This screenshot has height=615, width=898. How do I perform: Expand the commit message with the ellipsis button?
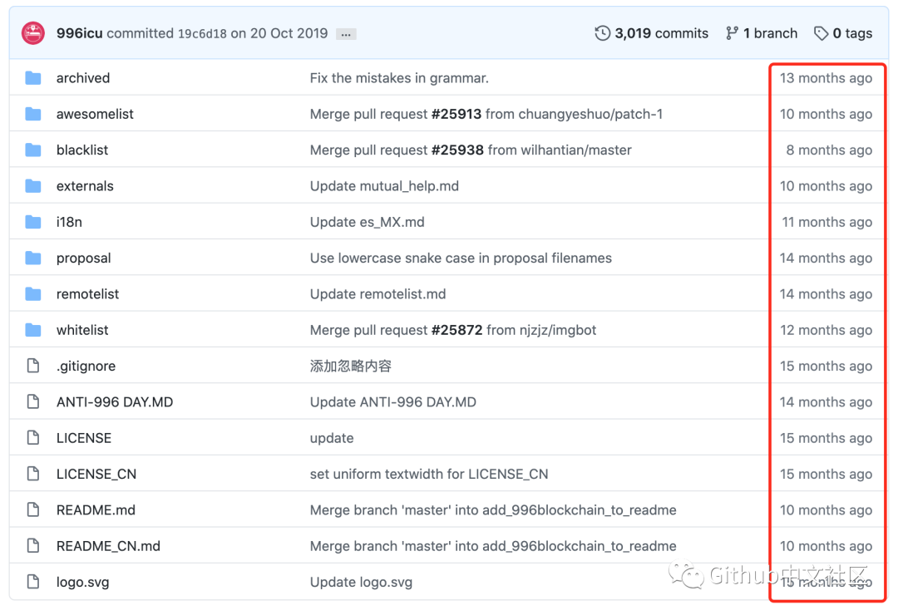(x=344, y=33)
